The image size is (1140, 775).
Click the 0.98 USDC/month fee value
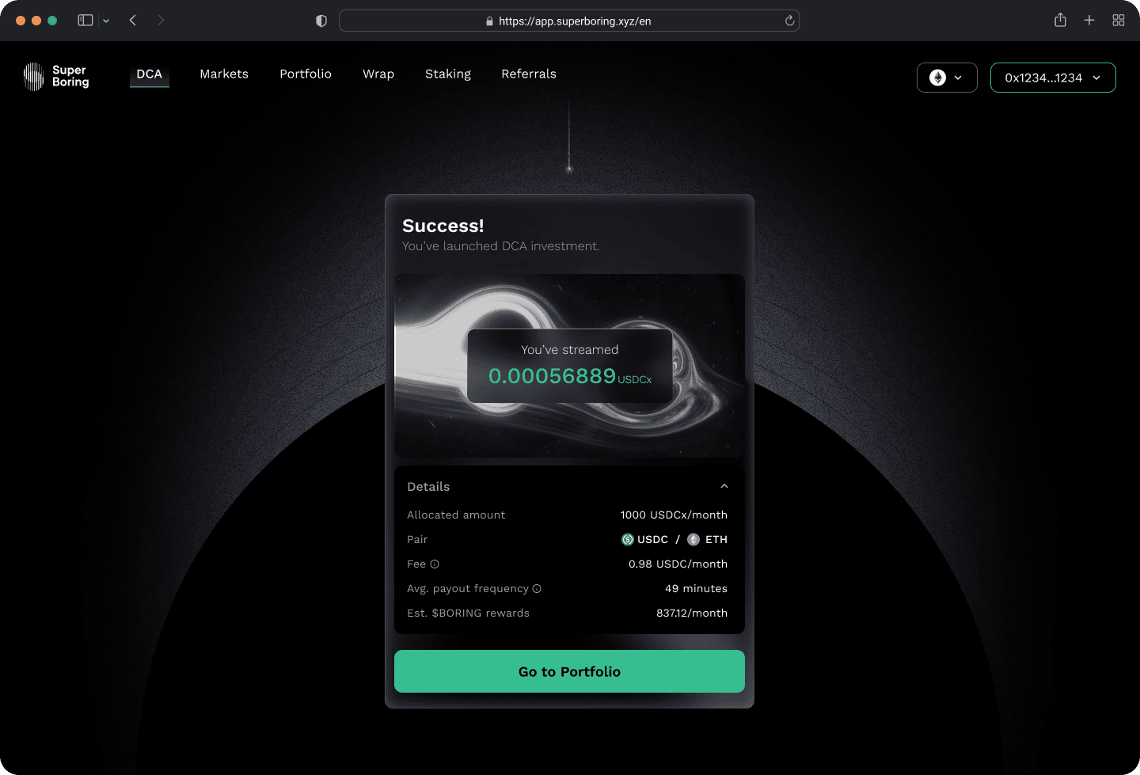point(678,564)
